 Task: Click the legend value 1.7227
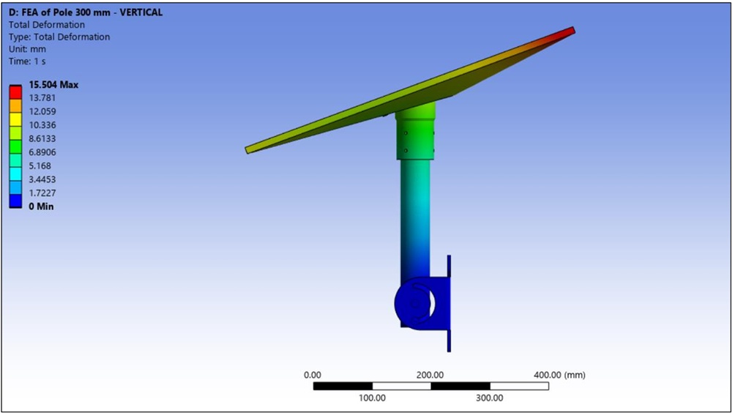coord(42,193)
